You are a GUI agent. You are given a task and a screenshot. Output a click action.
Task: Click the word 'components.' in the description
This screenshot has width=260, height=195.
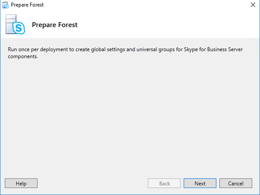tap(23, 56)
